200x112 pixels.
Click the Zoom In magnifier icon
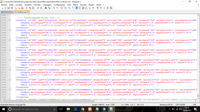[x=54, y=8]
